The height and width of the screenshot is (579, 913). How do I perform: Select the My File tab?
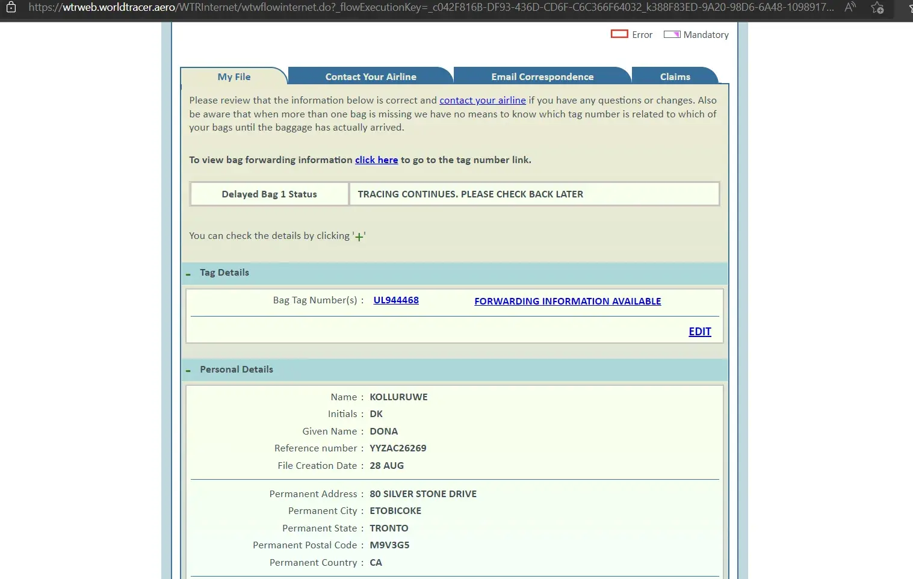pyautogui.click(x=234, y=77)
